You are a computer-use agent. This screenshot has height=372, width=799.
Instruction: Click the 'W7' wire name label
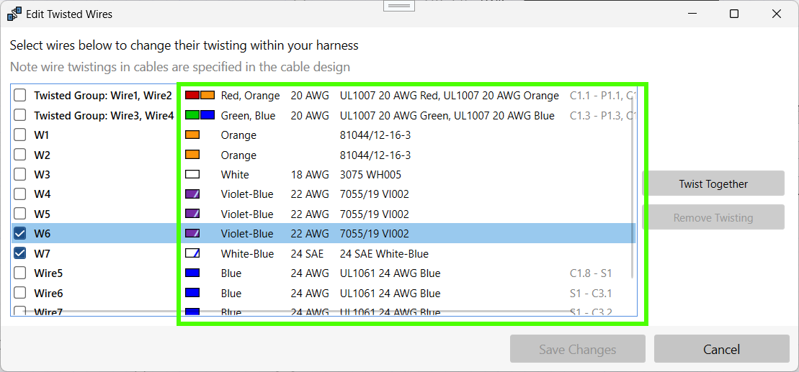coord(42,253)
